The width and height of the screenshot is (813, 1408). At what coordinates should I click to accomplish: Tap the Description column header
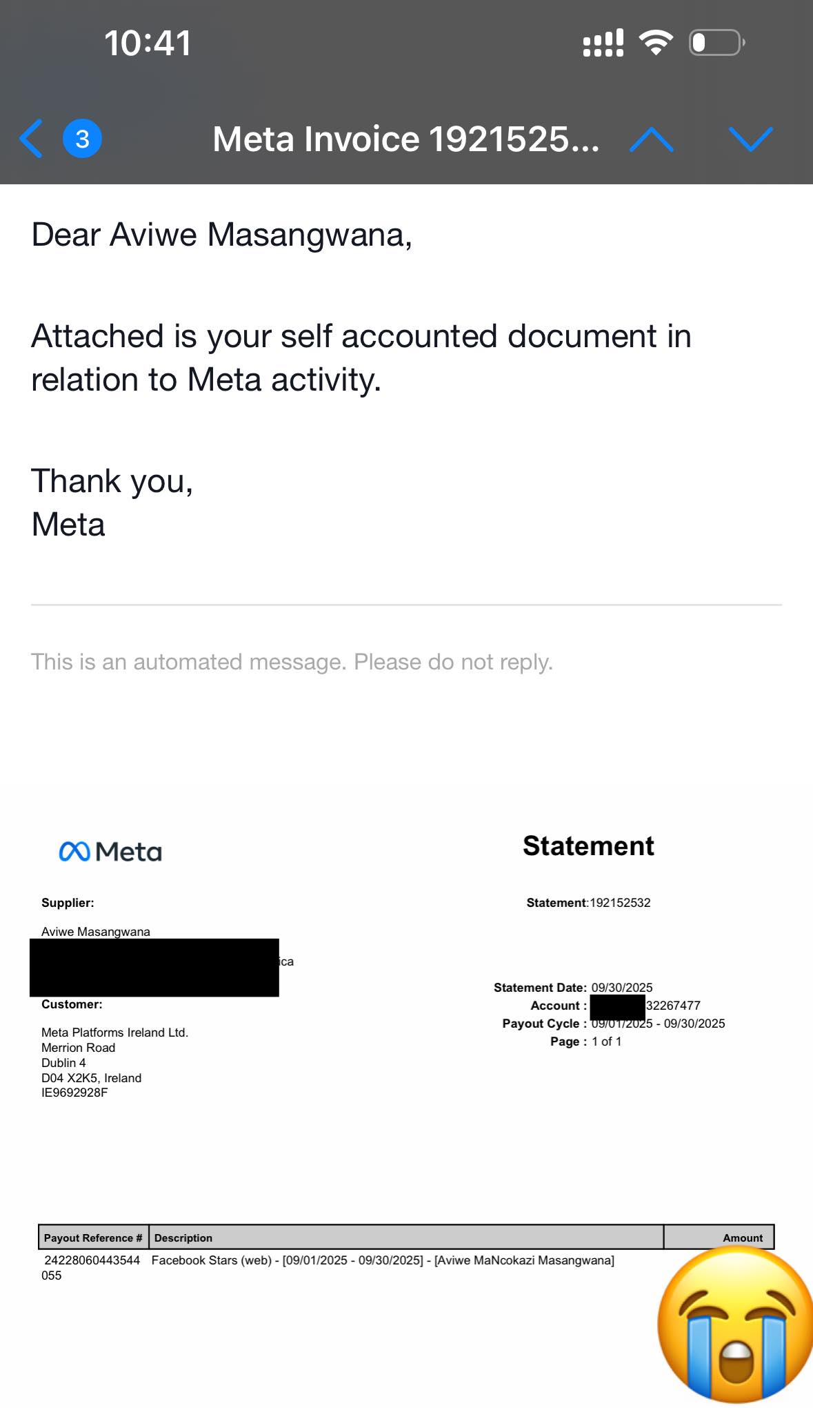click(x=183, y=1238)
